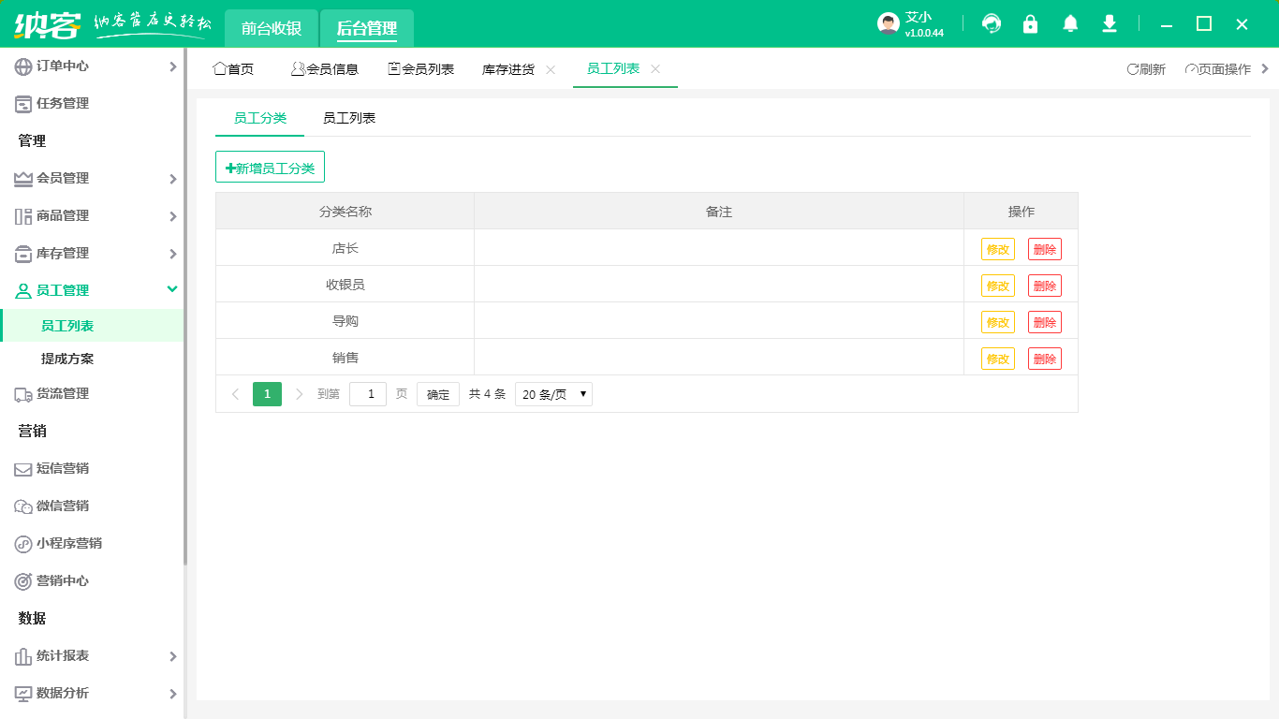This screenshot has height=719, width=1279.
Task: Click 修改 for the 店长 row
Action: coord(997,249)
